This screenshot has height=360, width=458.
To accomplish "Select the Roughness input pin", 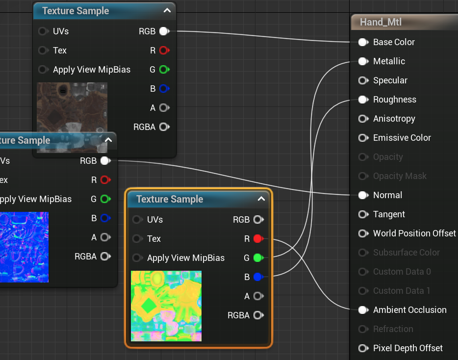I will [x=363, y=100].
